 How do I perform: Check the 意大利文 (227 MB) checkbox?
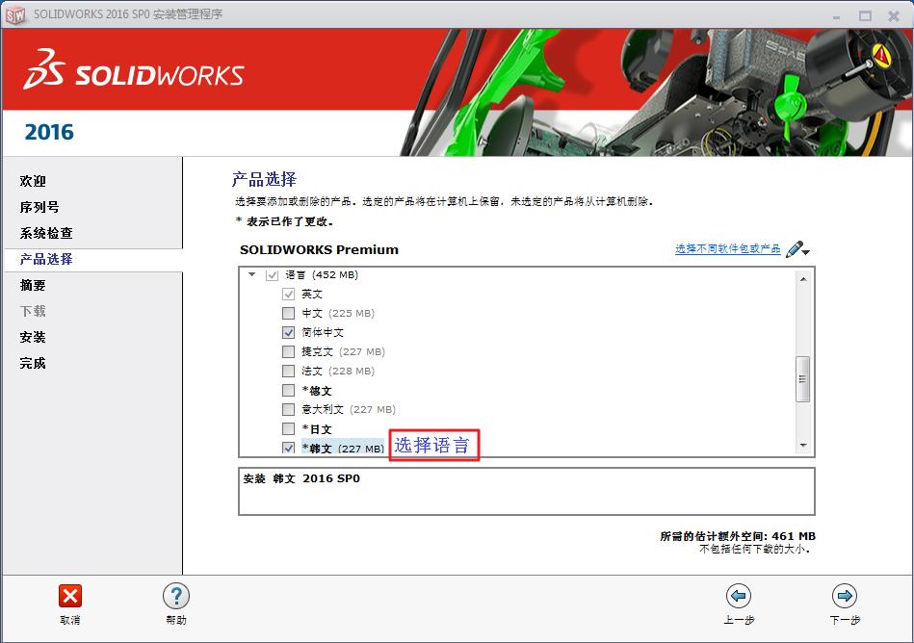(288, 409)
